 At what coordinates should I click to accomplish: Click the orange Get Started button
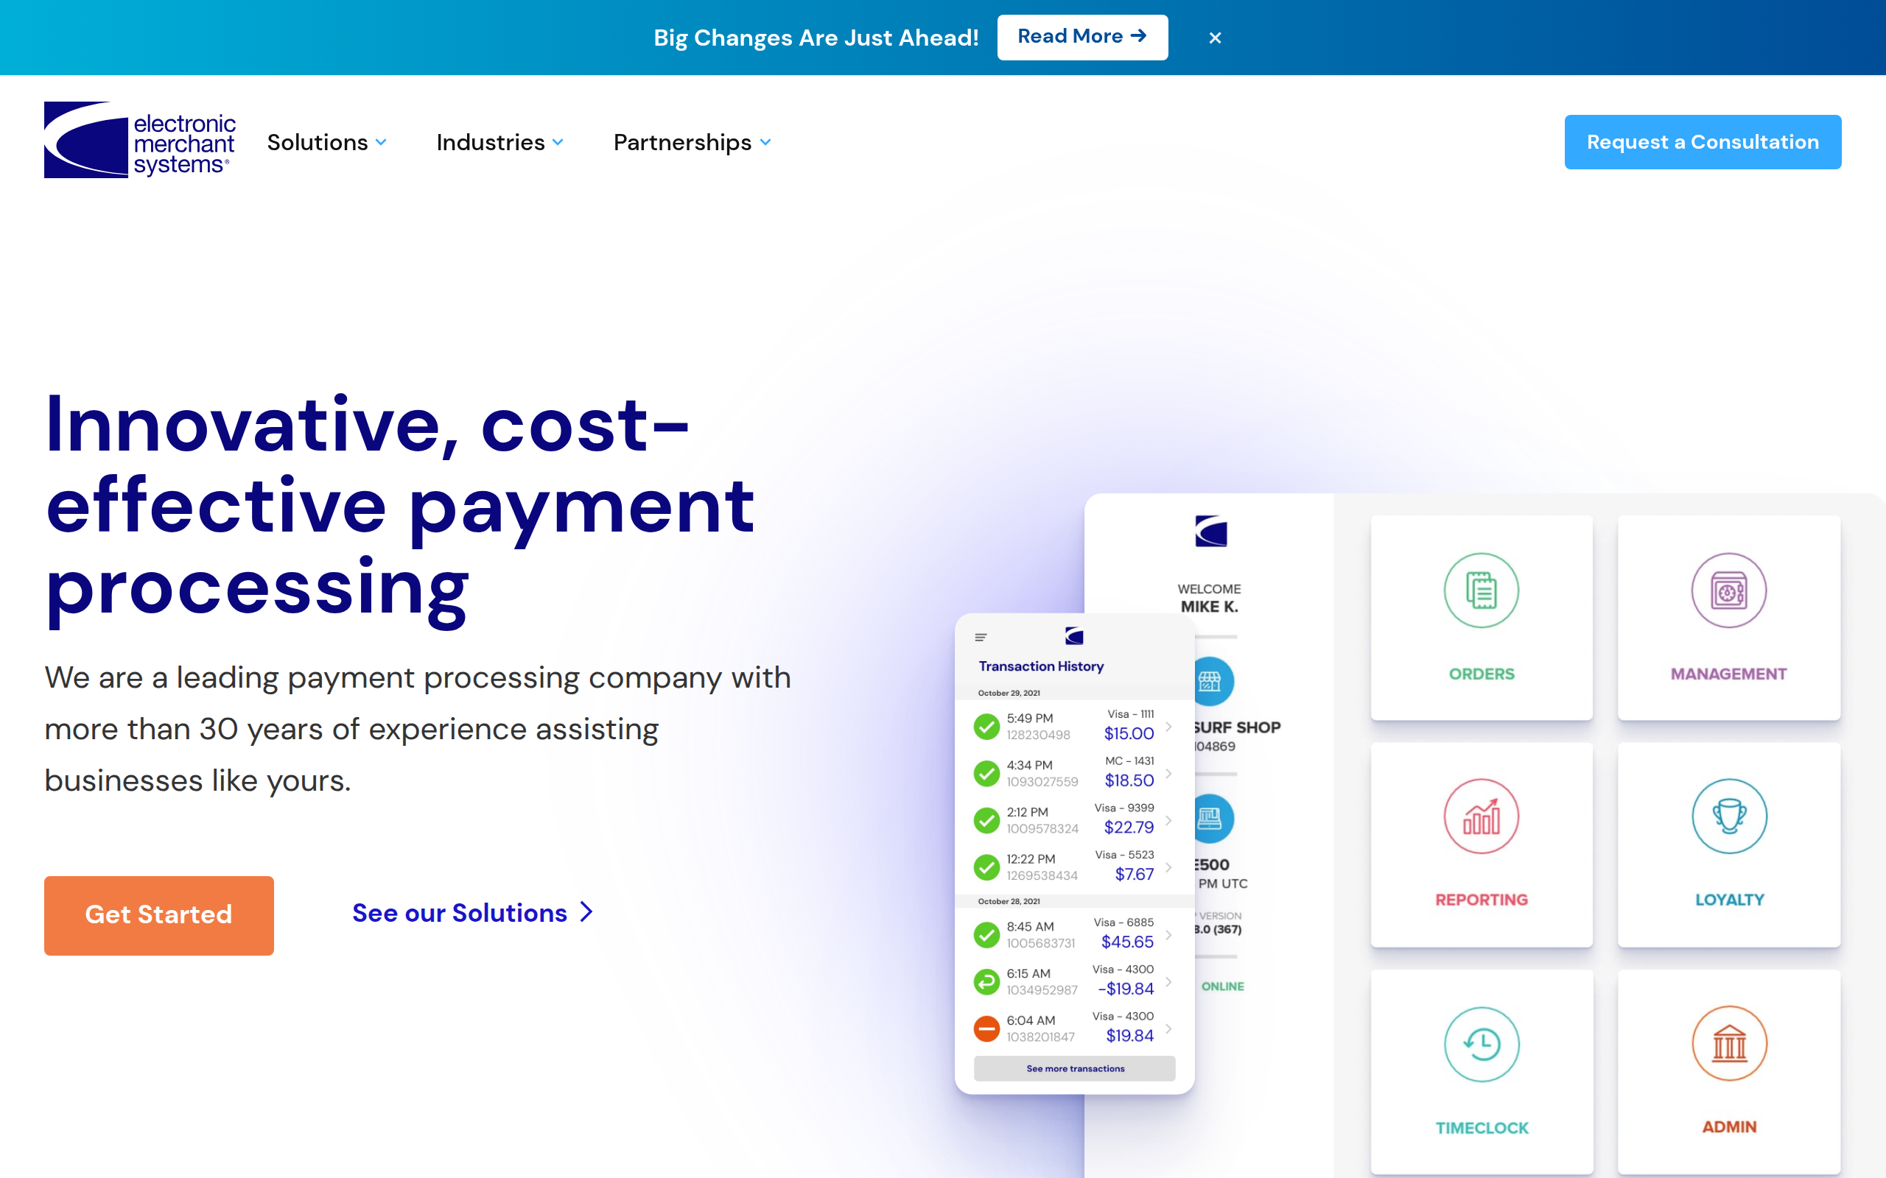pos(159,914)
